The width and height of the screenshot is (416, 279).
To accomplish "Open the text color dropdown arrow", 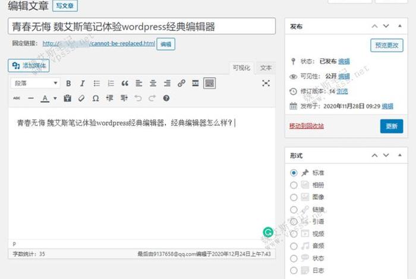I will tap(55, 99).
